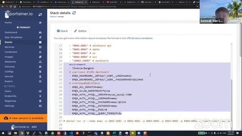This screenshot has width=242, height=136.
Task: Open Volumes in the sidebar
Action: tap(10, 67)
